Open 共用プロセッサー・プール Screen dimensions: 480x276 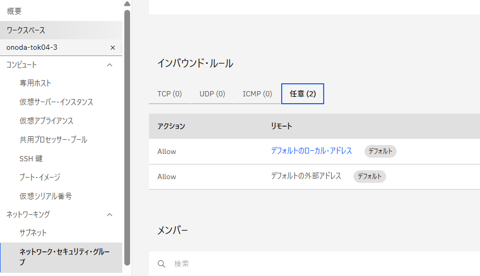tap(54, 140)
